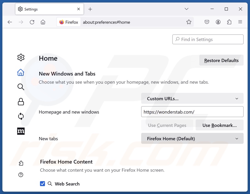250x194 pixels.
Task: Click the homepage URL field
Action: [192, 112]
